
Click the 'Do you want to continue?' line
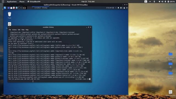[21, 43]
